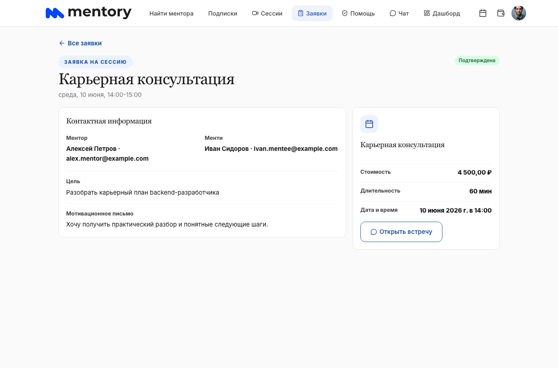This screenshot has width=558, height=368.
Task: Click the duration value 60 мин
Action: [480, 191]
